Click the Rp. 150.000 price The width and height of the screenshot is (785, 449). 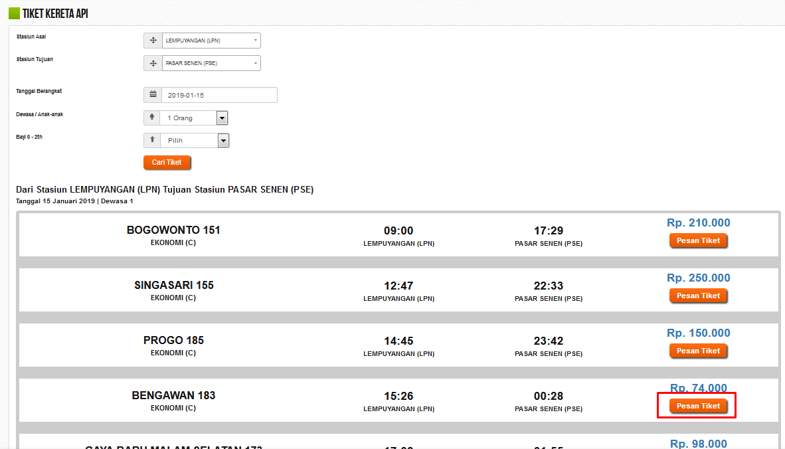(699, 333)
